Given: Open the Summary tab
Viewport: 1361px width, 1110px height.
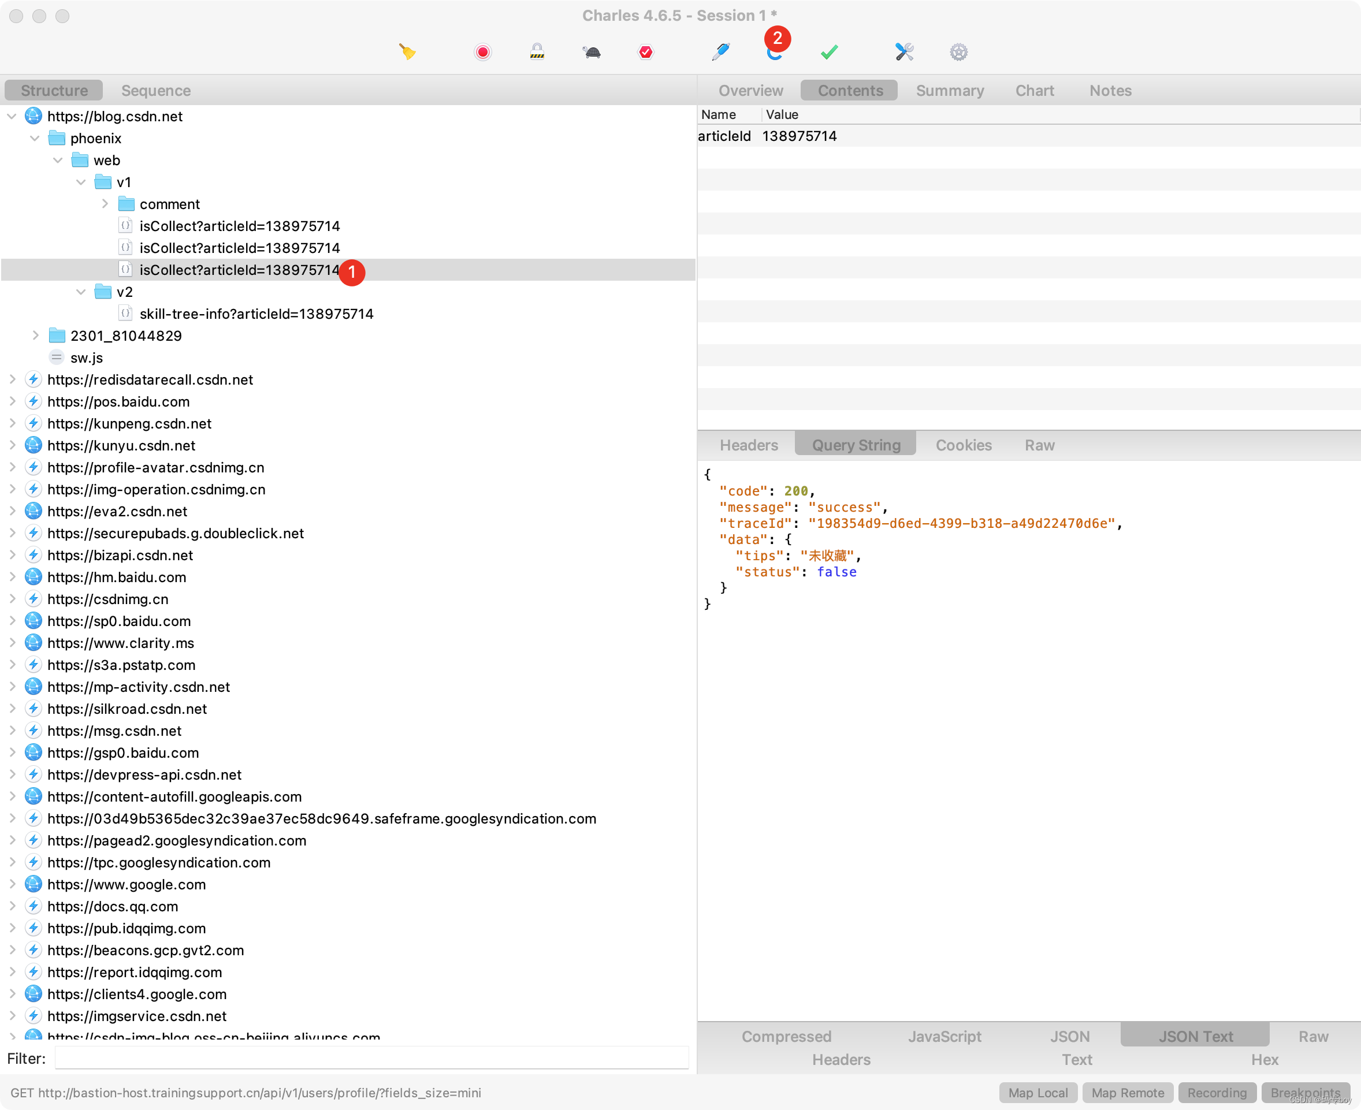Looking at the screenshot, I should tap(950, 90).
